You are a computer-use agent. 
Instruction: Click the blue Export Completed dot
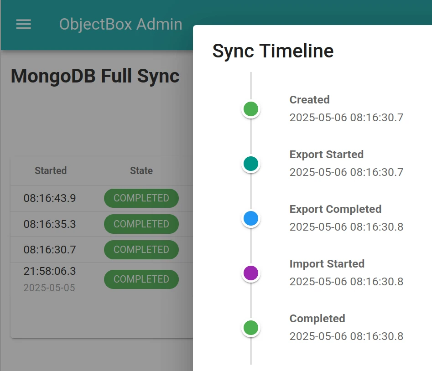(x=250, y=218)
